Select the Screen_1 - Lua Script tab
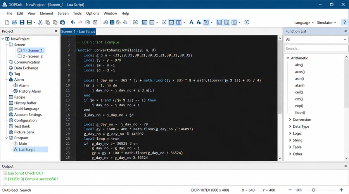This screenshot has height=194, width=349. click(x=78, y=31)
